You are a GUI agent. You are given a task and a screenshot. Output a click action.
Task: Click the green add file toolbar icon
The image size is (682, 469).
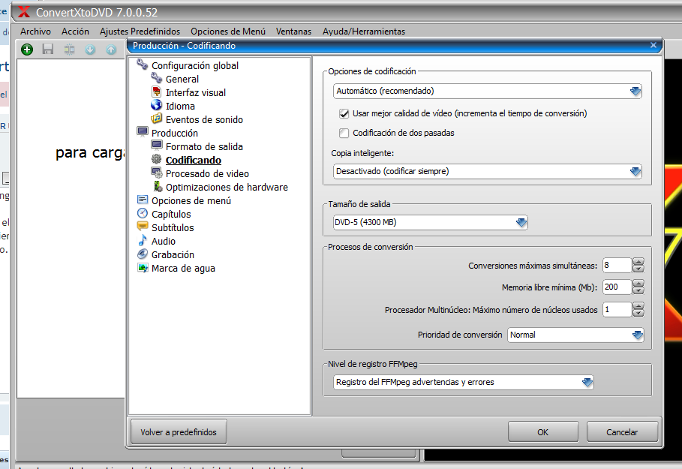pos(27,50)
